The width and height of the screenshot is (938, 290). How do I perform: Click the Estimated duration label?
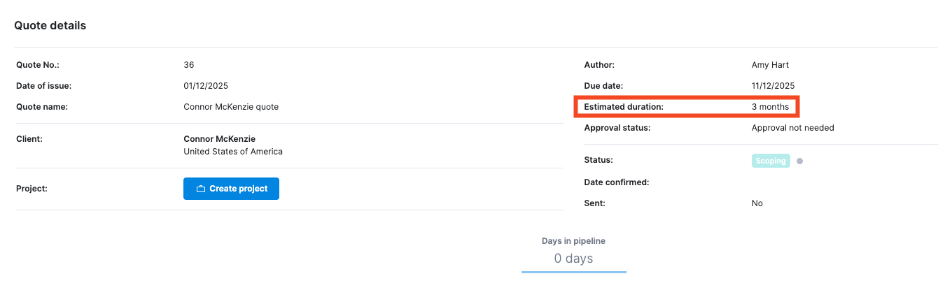[x=624, y=107]
